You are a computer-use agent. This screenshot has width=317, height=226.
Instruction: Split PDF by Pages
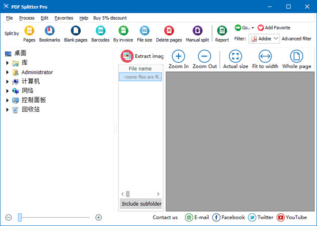point(29,34)
